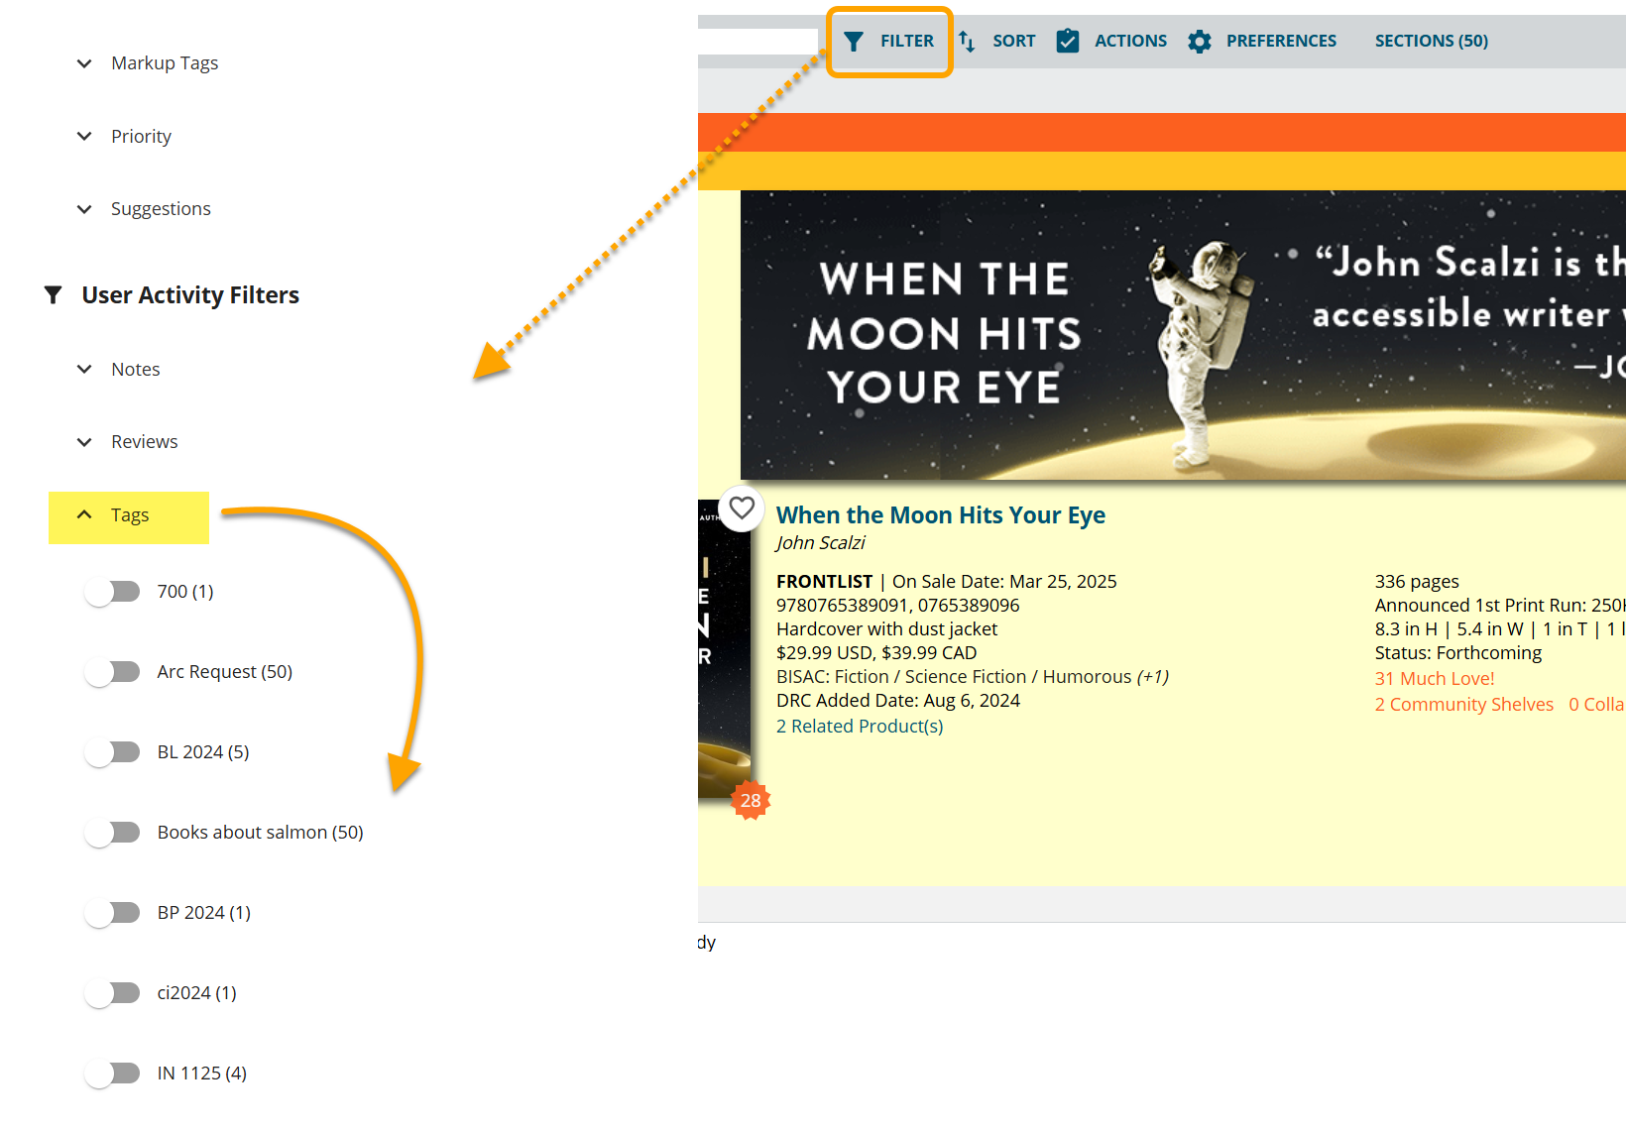Open the 2 Community Shelves link
Image resolution: width=1626 pixels, height=1131 pixels.
click(1463, 705)
